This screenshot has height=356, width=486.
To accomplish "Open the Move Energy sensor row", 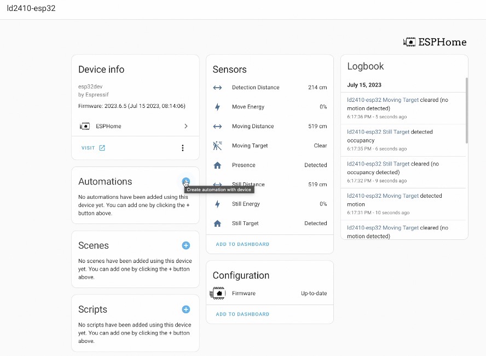I will [270, 107].
